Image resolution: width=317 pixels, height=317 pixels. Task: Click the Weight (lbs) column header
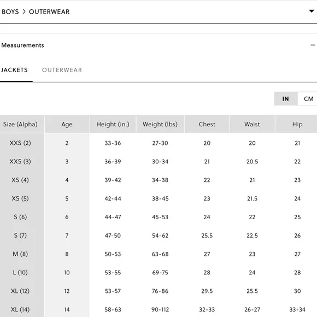(x=160, y=124)
